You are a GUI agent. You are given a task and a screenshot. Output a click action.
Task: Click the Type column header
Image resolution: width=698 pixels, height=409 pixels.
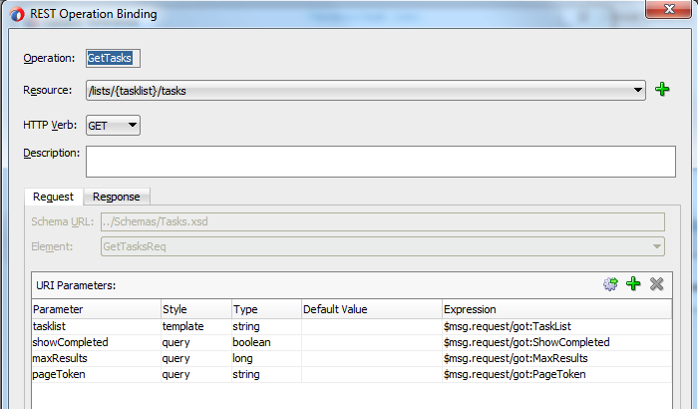[266, 309]
